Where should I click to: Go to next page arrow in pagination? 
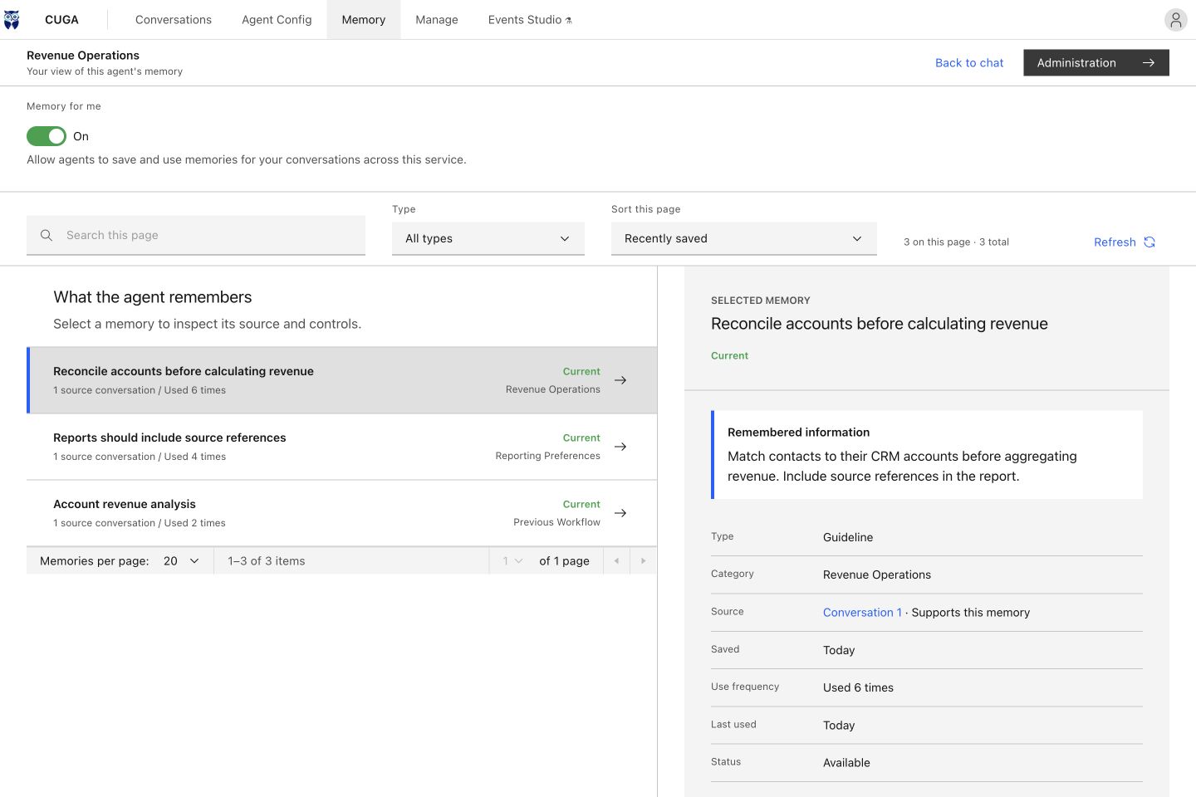(643, 561)
